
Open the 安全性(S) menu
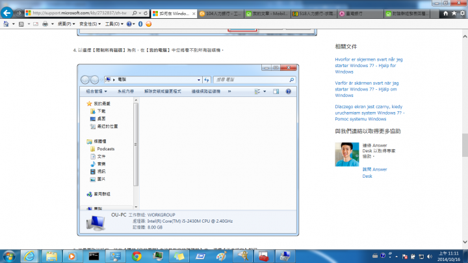click(90, 24)
